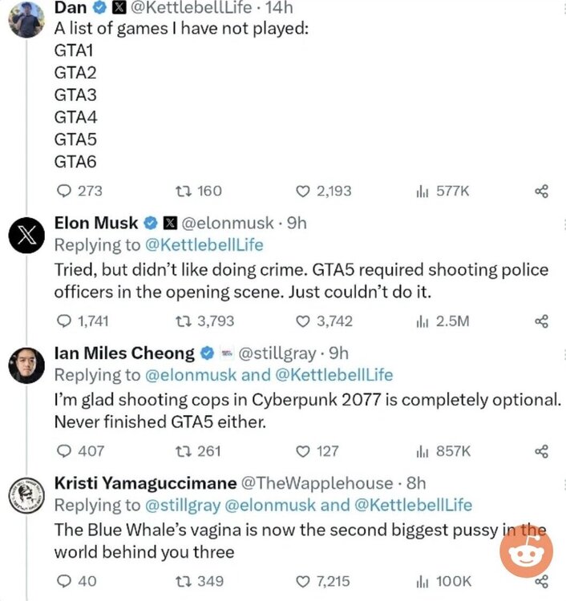Share Dan's GTA tweet
566x601 pixels.
[541, 191]
